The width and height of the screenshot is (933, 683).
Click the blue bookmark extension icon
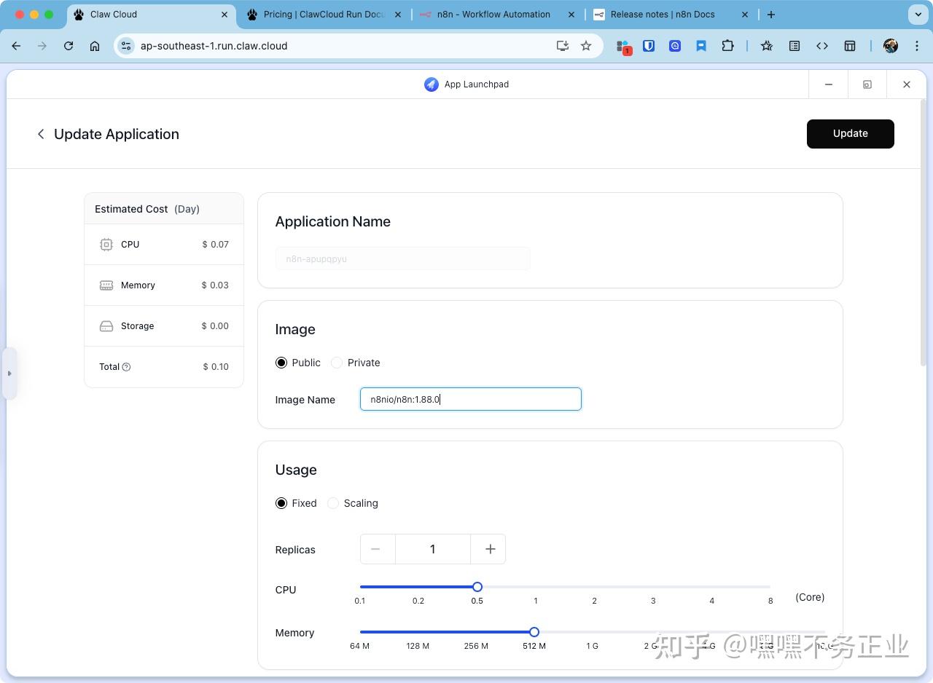(701, 46)
